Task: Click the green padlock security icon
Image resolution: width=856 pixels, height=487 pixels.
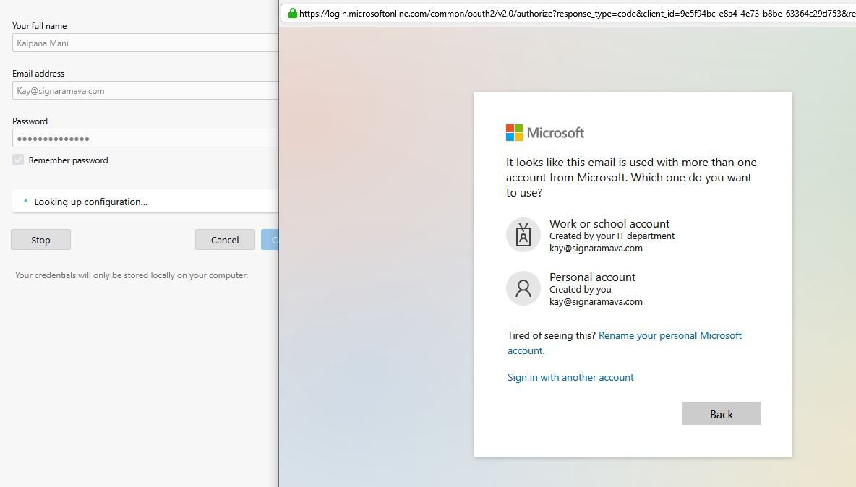Action: tap(292, 13)
